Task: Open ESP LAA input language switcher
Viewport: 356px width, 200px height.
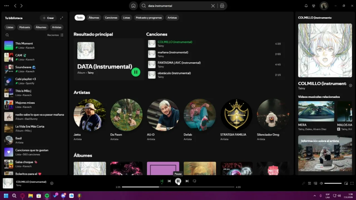Action: click(x=328, y=196)
